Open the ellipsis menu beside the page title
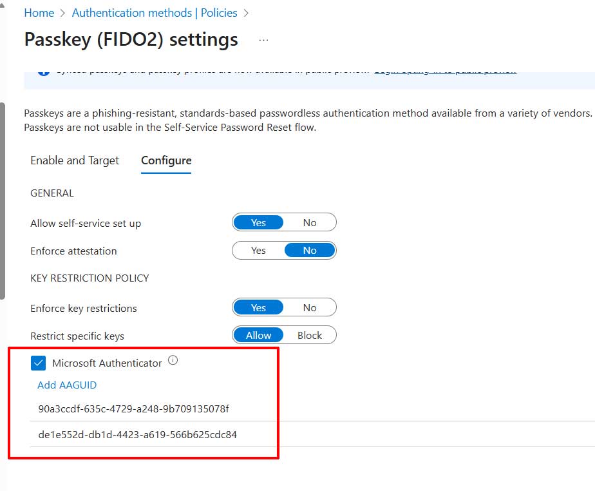 point(263,40)
